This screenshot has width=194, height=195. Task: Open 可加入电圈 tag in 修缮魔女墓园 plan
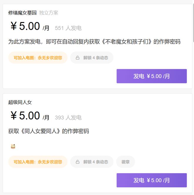pyautogui.click(x=38, y=58)
